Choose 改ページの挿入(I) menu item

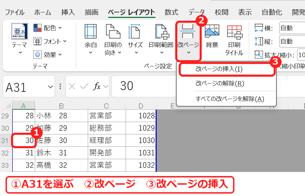[x=227, y=69]
